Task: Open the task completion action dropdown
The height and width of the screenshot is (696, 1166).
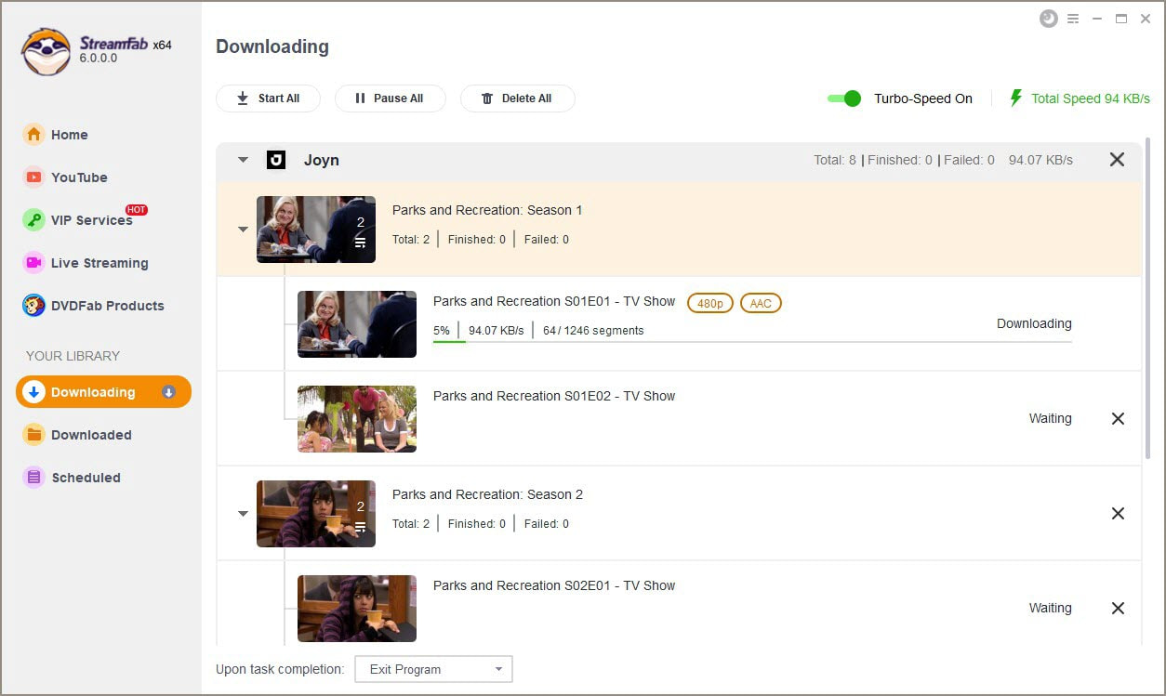Action: click(433, 669)
